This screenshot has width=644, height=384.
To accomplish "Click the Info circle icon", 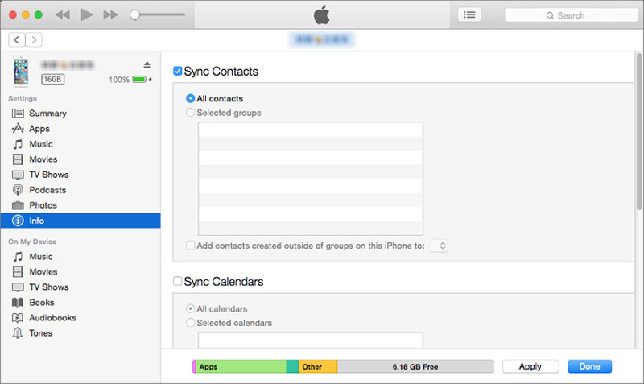I will (18, 221).
